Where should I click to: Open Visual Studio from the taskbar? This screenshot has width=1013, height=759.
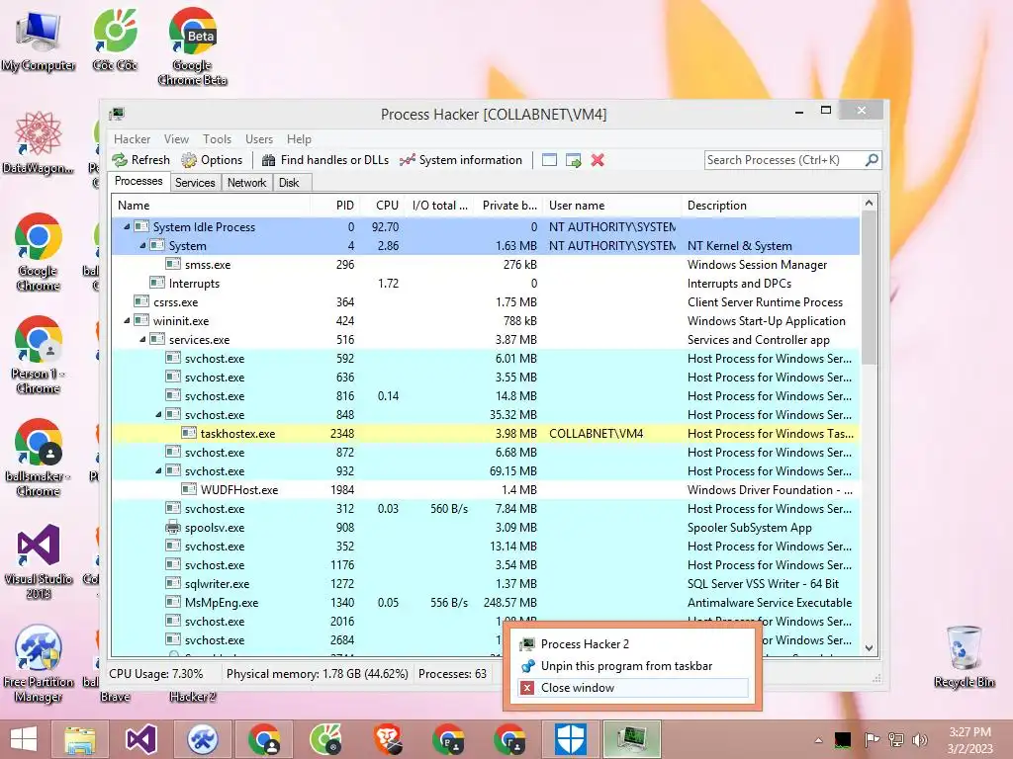[141, 739]
